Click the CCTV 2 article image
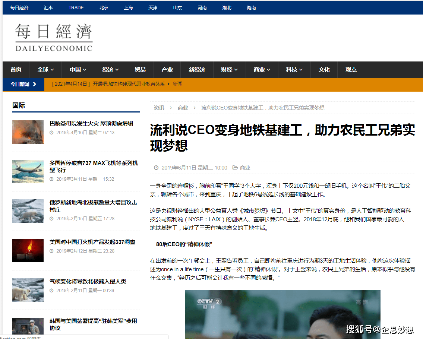Image resolution: width=423 pixels, height=339 pixels. pyautogui.click(x=282, y=314)
